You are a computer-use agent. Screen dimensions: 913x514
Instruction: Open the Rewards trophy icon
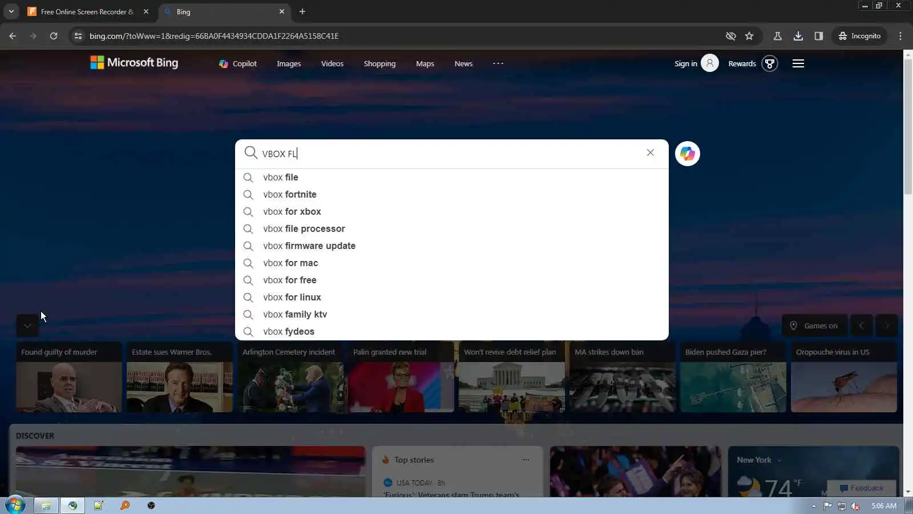tap(770, 63)
